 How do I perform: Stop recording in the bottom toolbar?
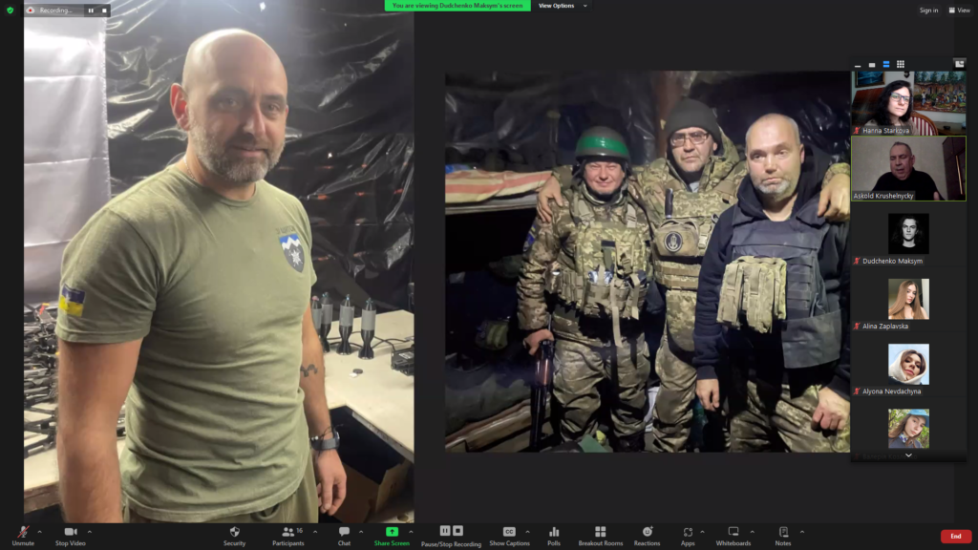click(x=457, y=531)
